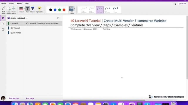Select the Pen tool
This screenshot has width=188, height=105.
pos(27,10)
